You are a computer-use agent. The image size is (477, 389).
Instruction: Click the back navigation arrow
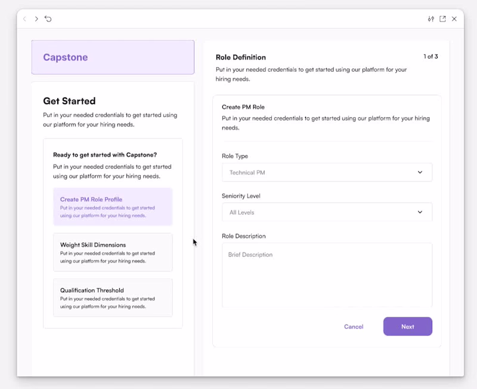pos(24,19)
